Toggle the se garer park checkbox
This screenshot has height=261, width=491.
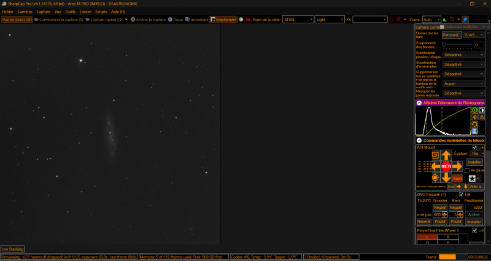click(467, 171)
